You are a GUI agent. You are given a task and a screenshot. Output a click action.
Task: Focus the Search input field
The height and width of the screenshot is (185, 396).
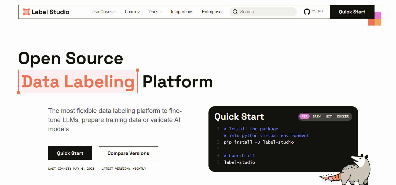point(263,12)
